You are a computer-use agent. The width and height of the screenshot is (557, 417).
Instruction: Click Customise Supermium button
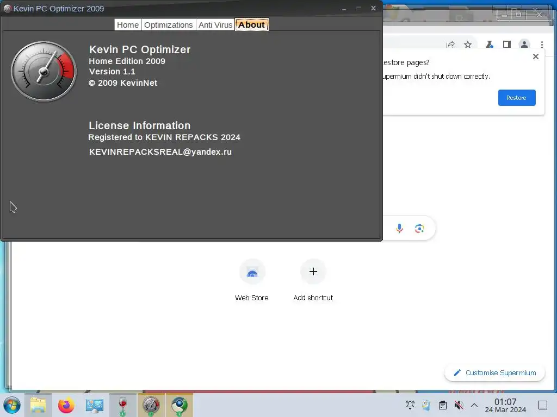(494, 372)
